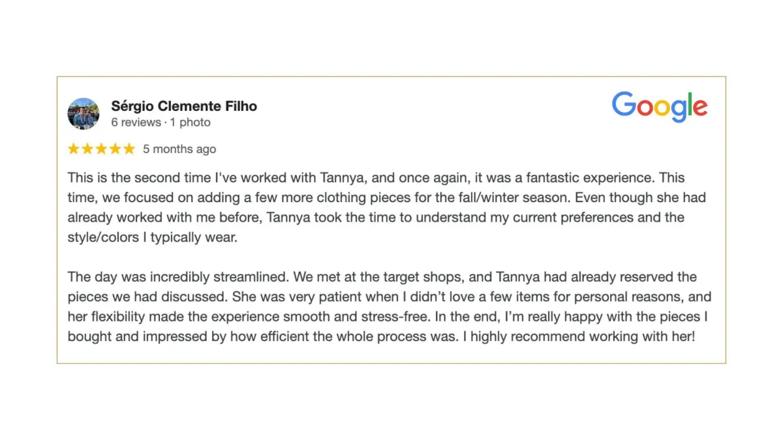Select the fifth yellow rating star
The image size is (783, 440).
click(x=129, y=149)
